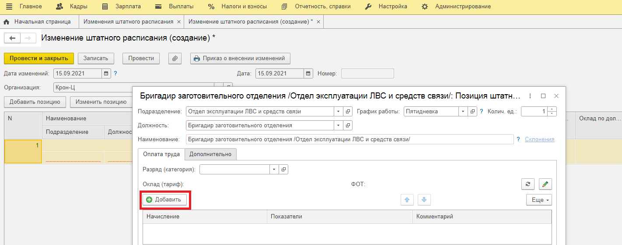Expand the Подразделение dropdown list
The height and width of the screenshot is (245, 622).
(x=338, y=112)
